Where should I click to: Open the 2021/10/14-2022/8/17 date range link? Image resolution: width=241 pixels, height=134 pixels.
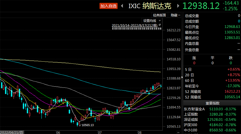[x=134, y=25]
